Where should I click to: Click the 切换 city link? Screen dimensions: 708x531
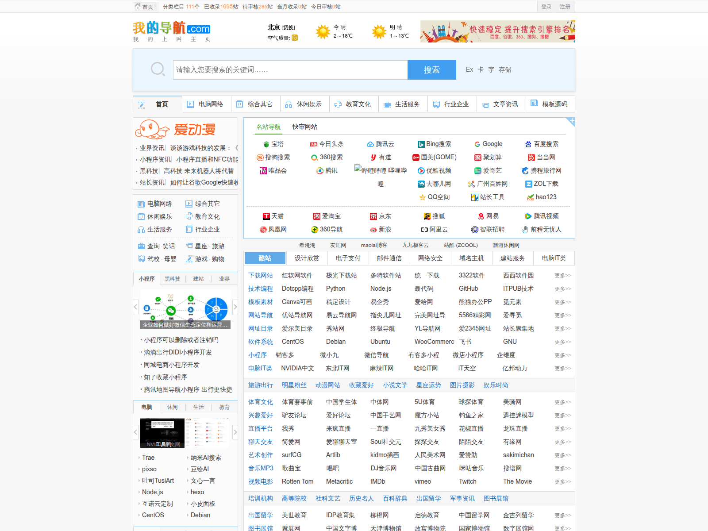pos(289,28)
